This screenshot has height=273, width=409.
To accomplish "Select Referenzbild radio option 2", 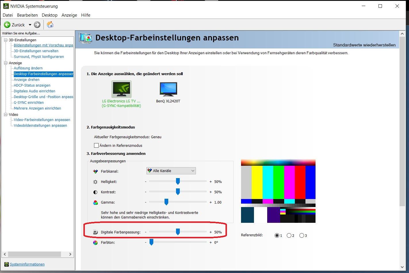I will point(289,235).
